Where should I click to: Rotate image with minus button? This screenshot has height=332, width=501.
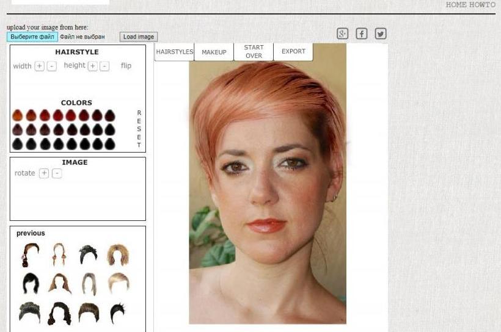[x=57, y=173]
